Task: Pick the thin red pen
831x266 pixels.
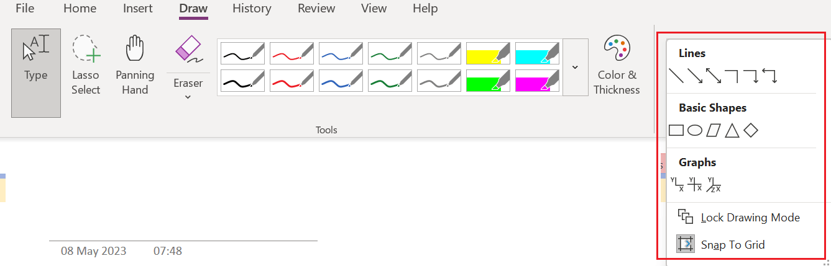Action: [292, 53]
